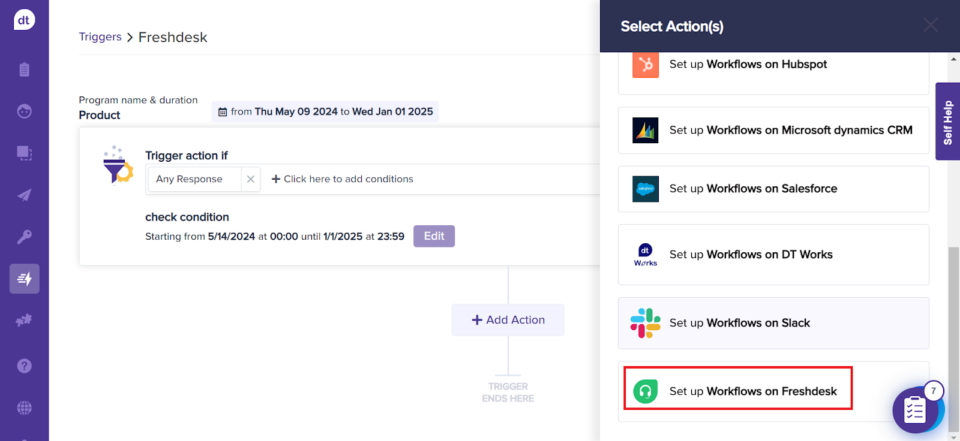Open the puzzle piece integrations icon
The image size is (960, 441).
pos(24,321)
